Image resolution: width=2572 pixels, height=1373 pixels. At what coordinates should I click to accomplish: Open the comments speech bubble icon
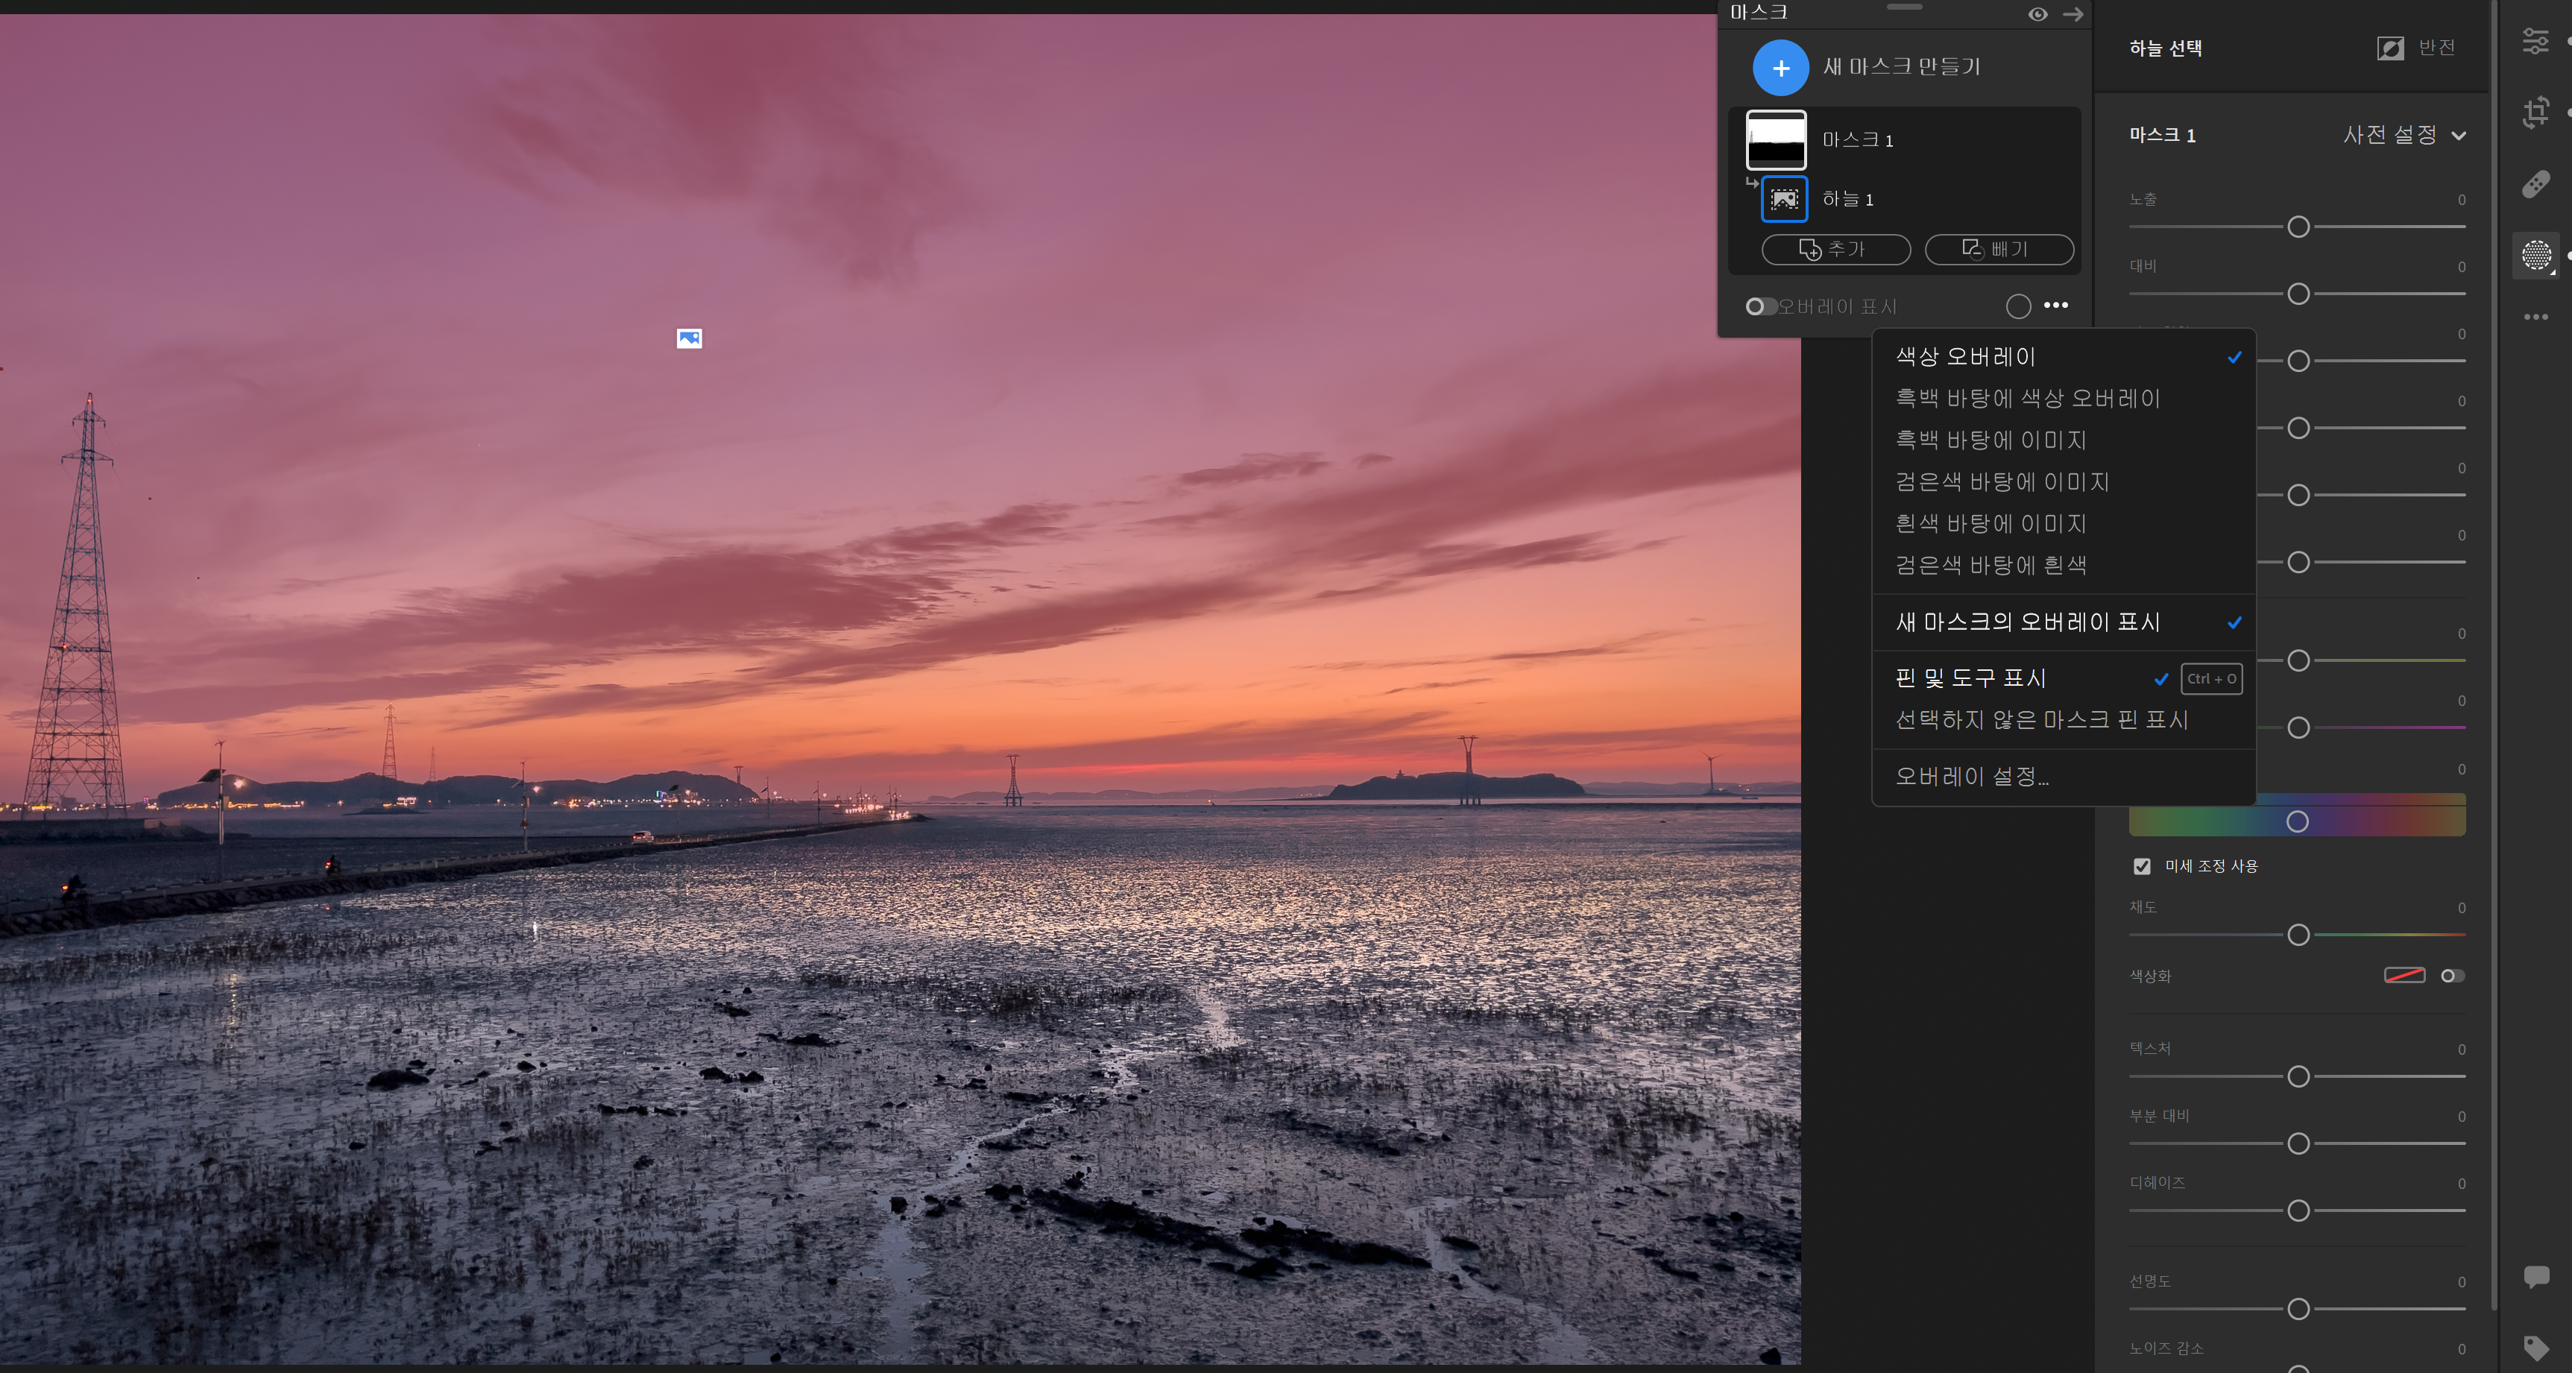pyautogui.click(x=2536, y=1276)
